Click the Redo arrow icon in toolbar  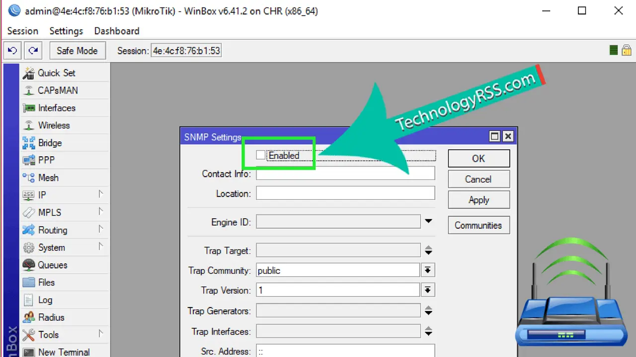[33, 51]
